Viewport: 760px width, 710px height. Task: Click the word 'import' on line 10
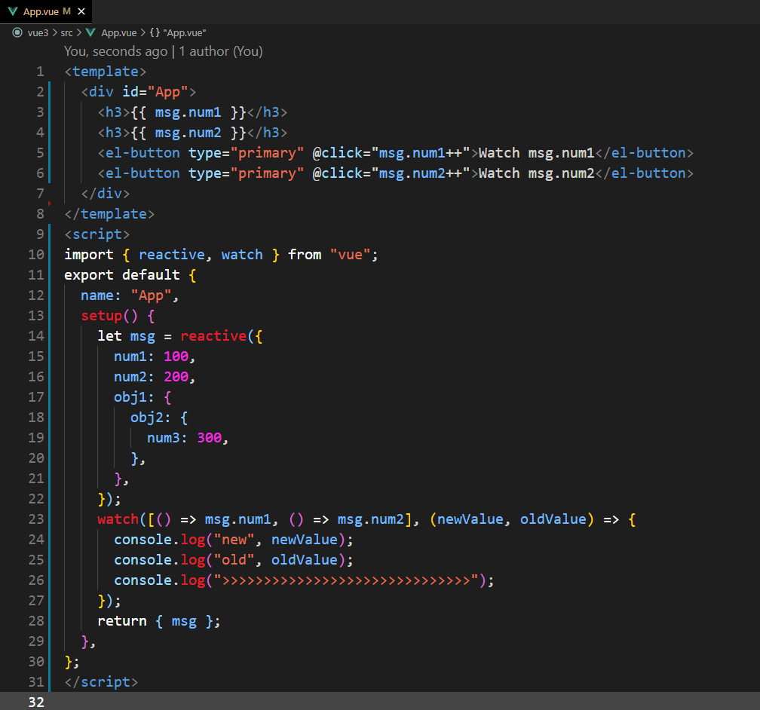[89, 255]
